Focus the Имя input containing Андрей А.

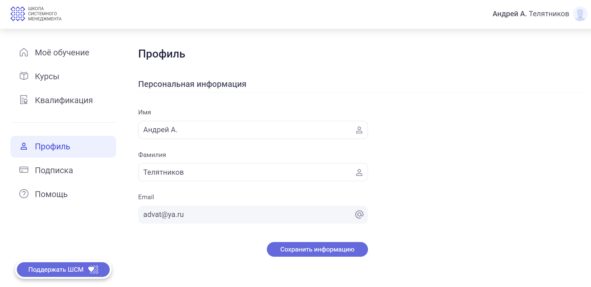click(245, 130)
